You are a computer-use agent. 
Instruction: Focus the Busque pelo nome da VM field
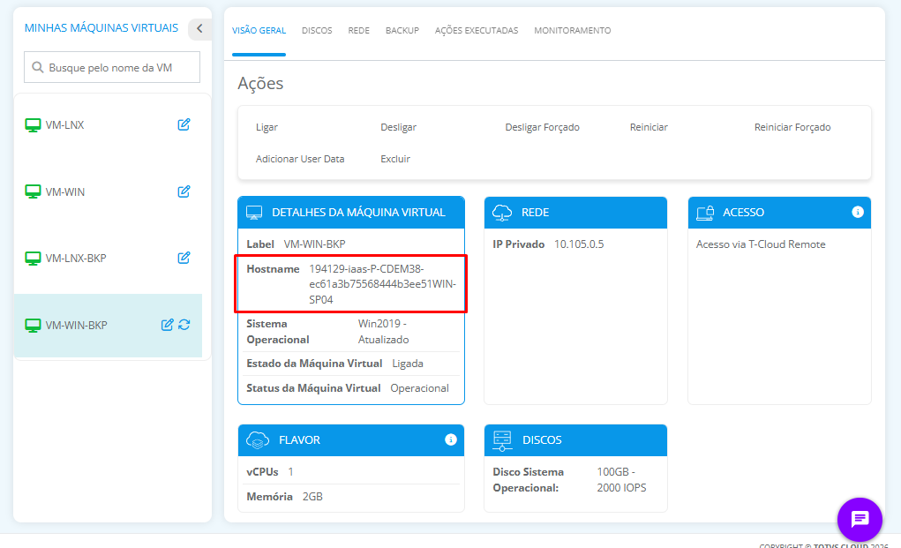tap(112, 67)
